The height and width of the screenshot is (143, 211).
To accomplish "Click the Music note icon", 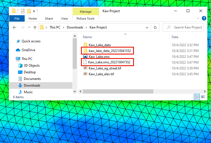I will (x=20, y=92).
